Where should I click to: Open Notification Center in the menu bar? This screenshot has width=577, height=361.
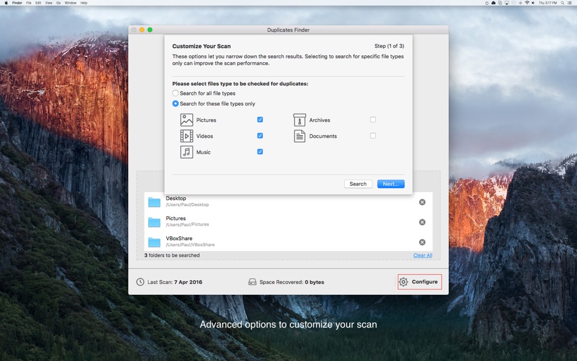570,2
